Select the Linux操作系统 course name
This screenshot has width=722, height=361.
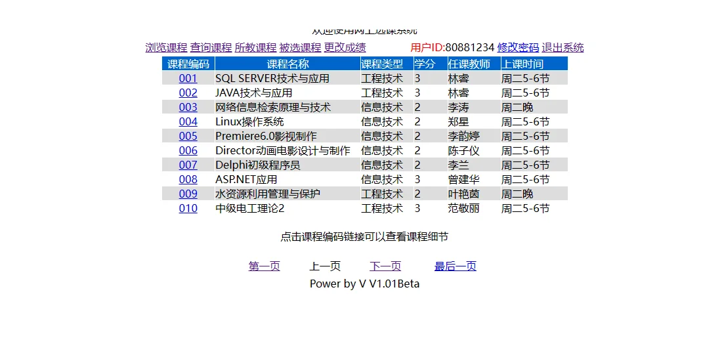point(249,122)
